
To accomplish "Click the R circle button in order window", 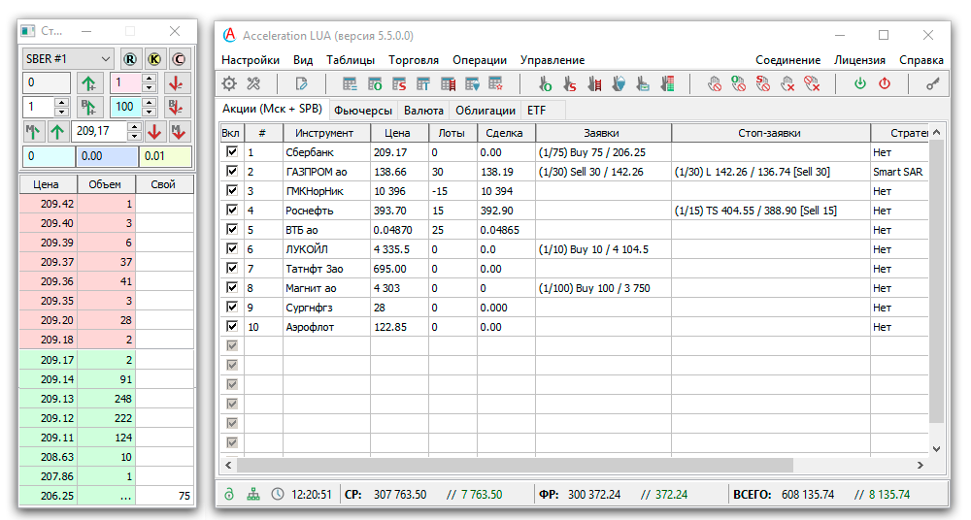I will point(129,59).
